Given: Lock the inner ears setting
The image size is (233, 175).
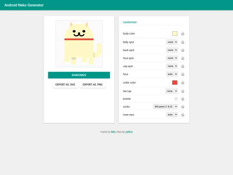Looking at the screenshot, I should [x=183, y=115].
